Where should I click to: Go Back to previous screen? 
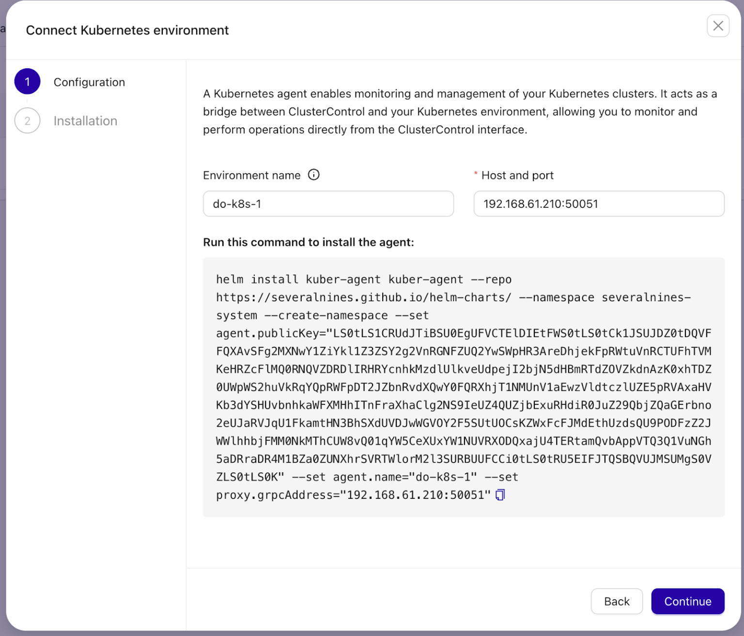617,601
